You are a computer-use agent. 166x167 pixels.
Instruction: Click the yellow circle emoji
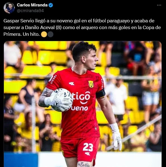pos(44,34)
